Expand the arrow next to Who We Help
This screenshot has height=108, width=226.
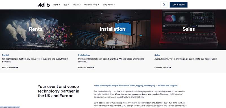(99, 5)
